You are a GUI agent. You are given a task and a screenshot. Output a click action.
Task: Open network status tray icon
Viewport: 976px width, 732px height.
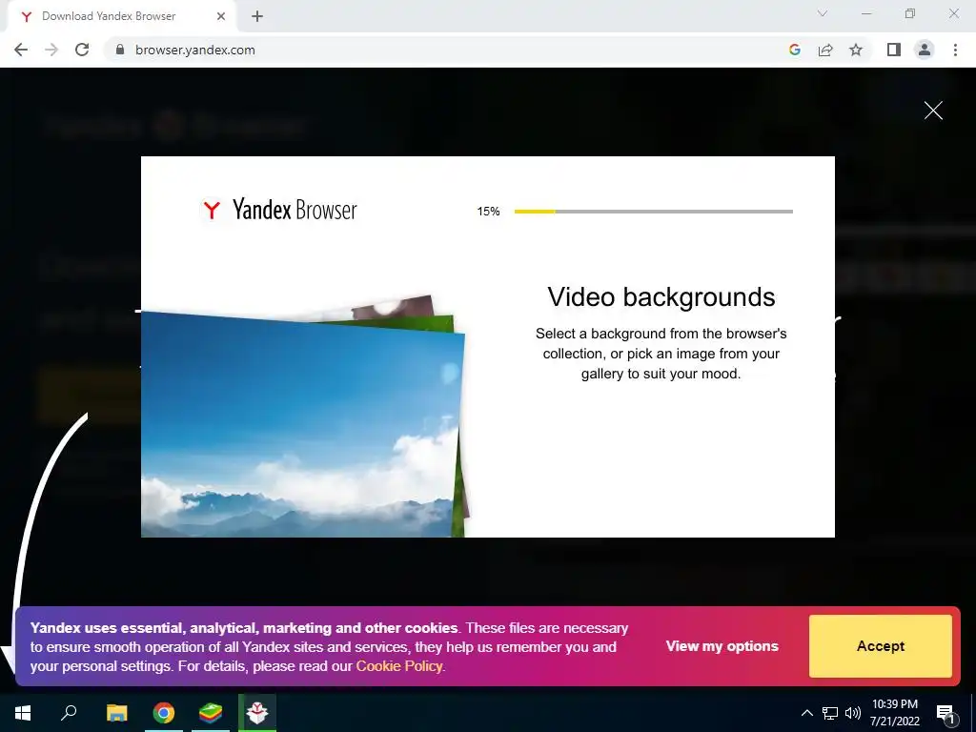point(830,713)
